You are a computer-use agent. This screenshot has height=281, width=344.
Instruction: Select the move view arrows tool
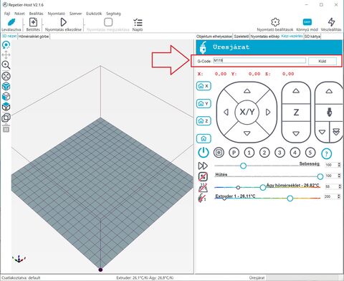[6, 55]
